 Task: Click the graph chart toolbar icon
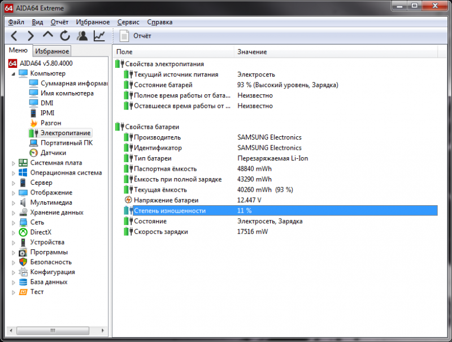[99, 36]
